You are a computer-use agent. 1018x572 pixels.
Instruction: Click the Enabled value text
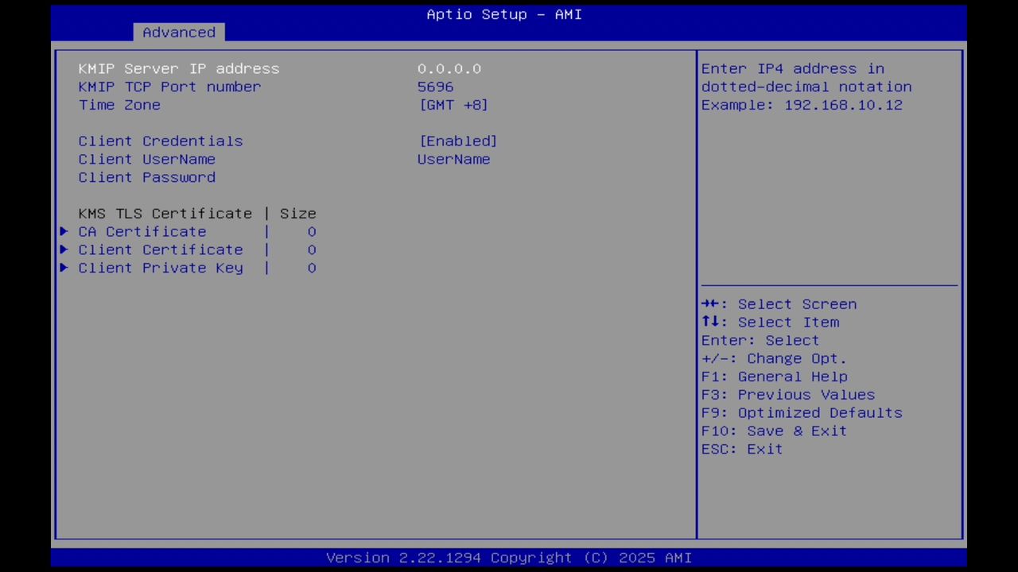[458, 141]
